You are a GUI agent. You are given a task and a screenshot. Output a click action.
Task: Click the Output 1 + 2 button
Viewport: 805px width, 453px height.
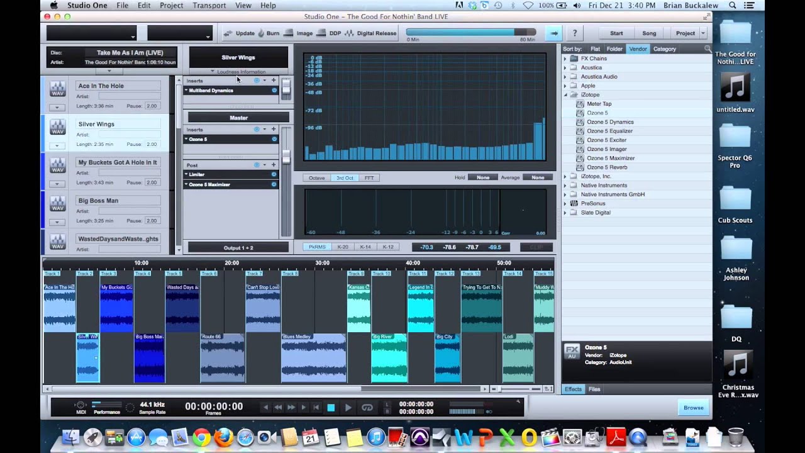tap(238, 248)
